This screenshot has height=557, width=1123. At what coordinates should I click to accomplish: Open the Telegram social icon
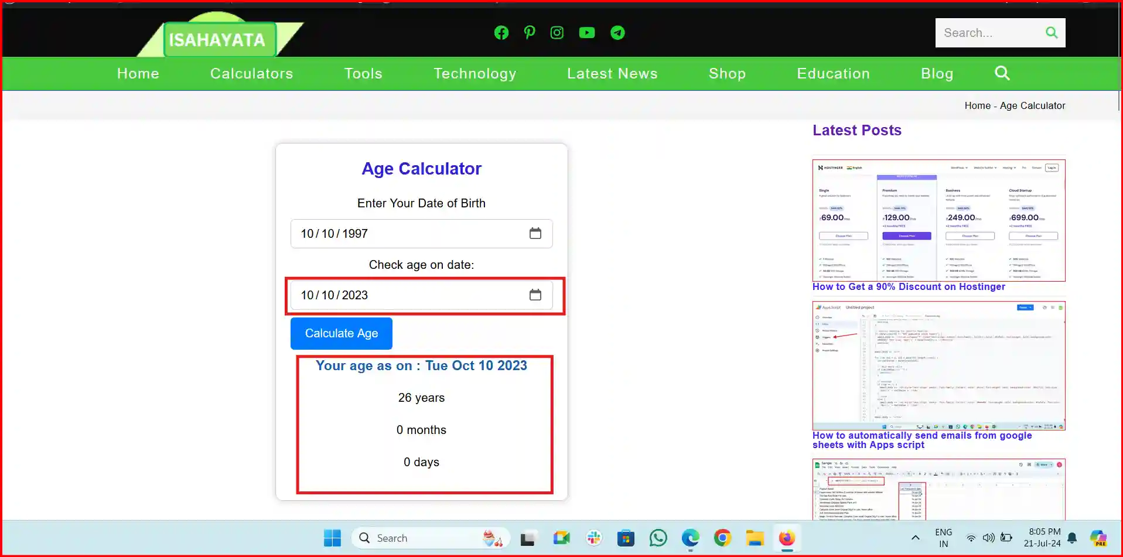click(618, 33)
